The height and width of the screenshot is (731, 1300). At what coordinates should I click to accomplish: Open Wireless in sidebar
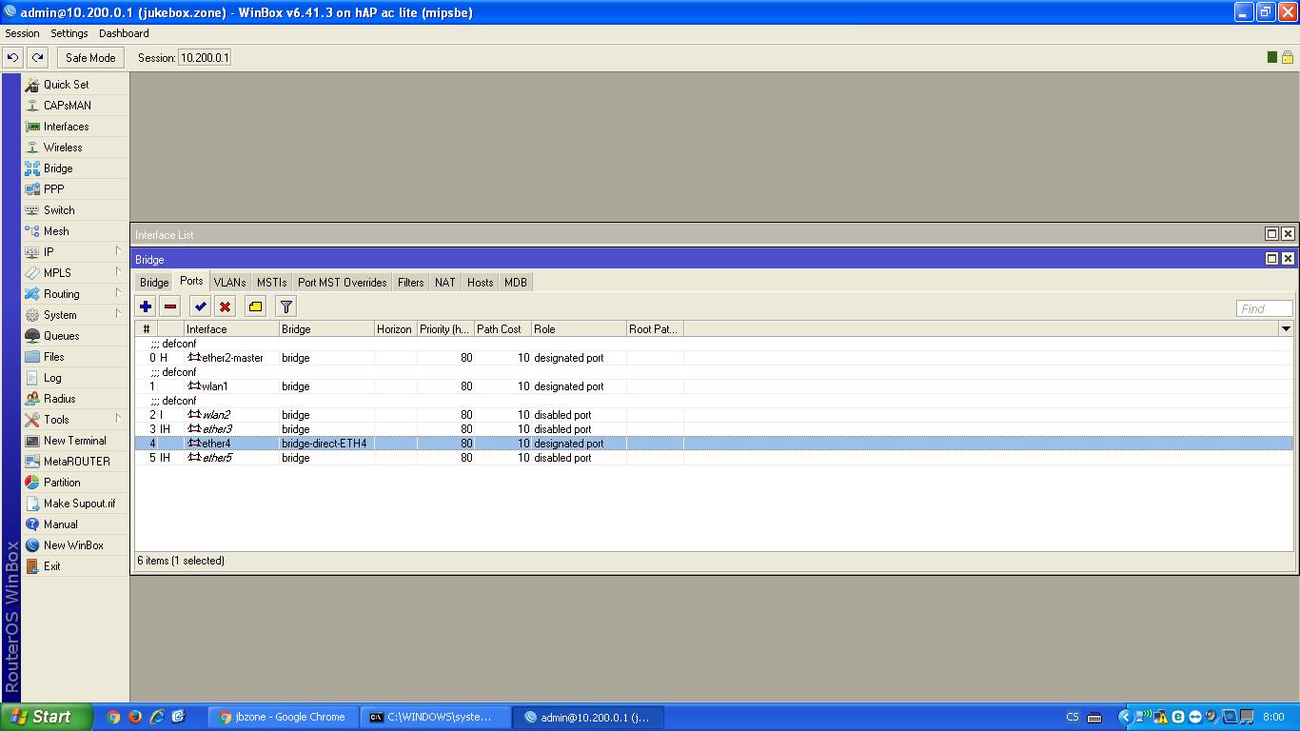[x=75, y=148]
